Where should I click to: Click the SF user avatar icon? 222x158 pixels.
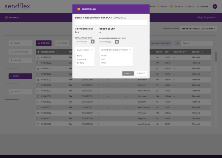pyautogui.click(x=215, y=6)
